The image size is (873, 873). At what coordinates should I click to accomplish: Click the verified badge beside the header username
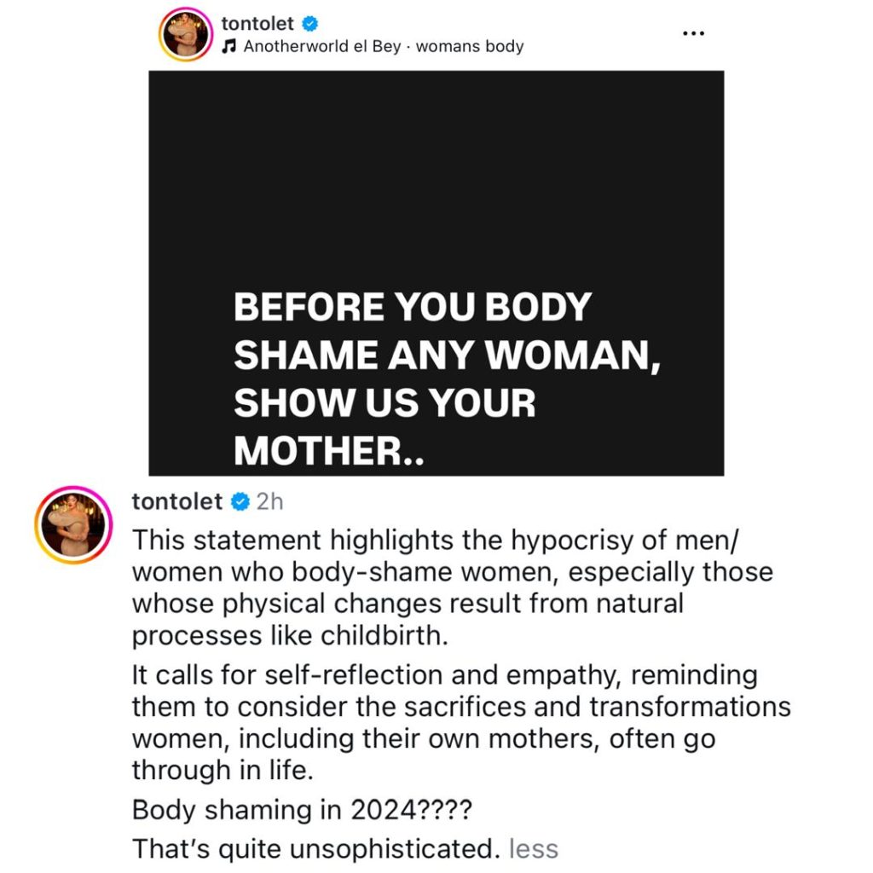click(x=309, y=24)
